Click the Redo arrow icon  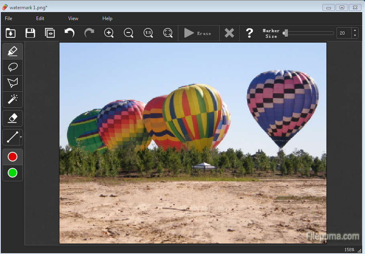click(89, 33)
